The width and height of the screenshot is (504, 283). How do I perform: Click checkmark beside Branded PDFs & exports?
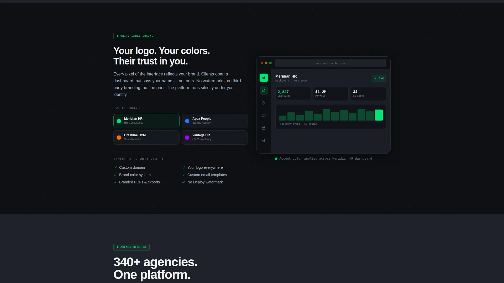(115, 182)
